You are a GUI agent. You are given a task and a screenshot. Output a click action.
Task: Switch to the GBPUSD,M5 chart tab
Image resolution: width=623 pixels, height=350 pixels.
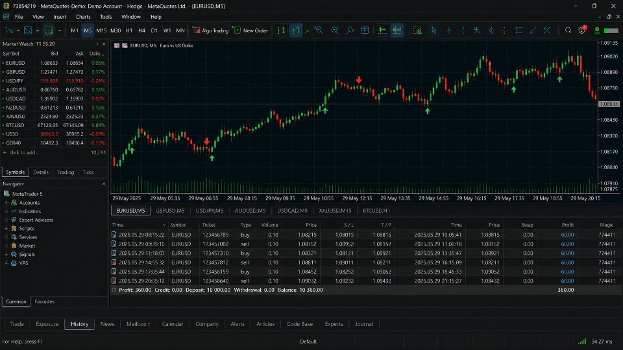pos(169,210)
